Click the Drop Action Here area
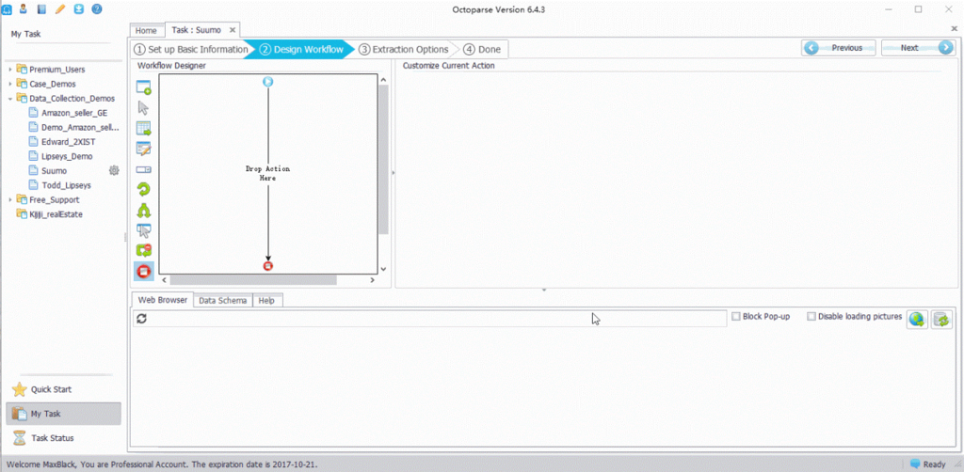Image resolution: width=964 pixels, height=472 pixels. [x=267, y=173]
